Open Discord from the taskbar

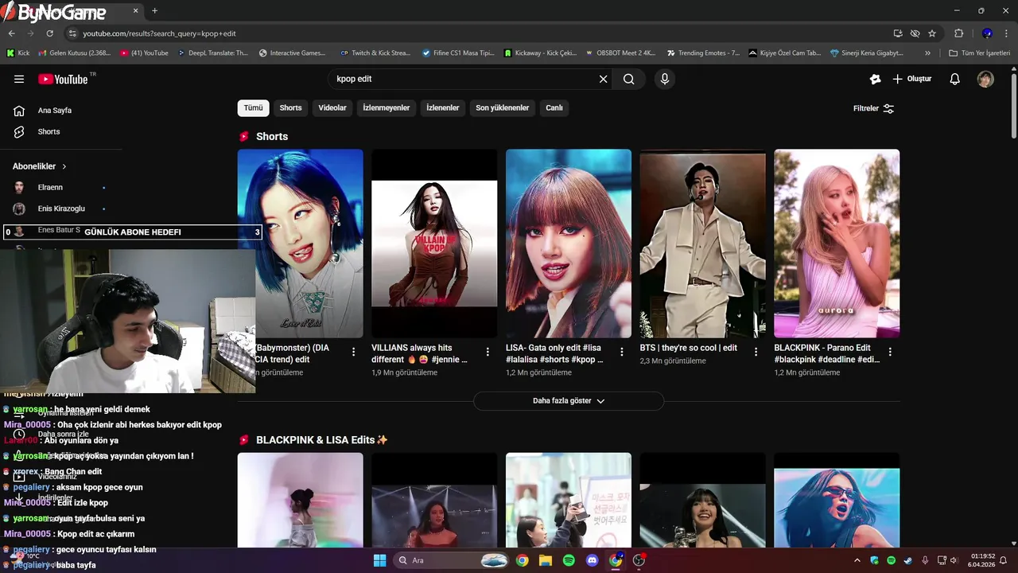point(592,560)
